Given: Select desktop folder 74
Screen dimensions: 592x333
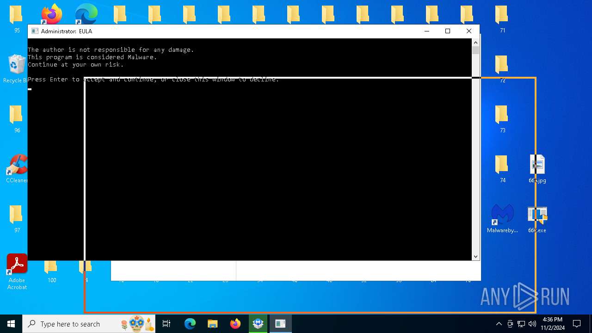Looking at the screenshot, I should tap(502, 169).
